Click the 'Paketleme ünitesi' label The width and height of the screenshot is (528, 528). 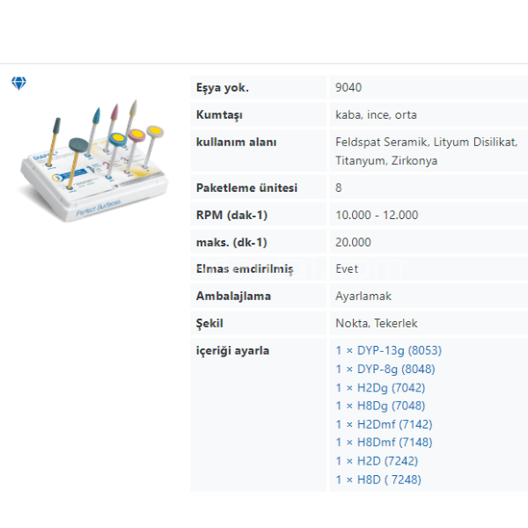click(x=246, y=187)
